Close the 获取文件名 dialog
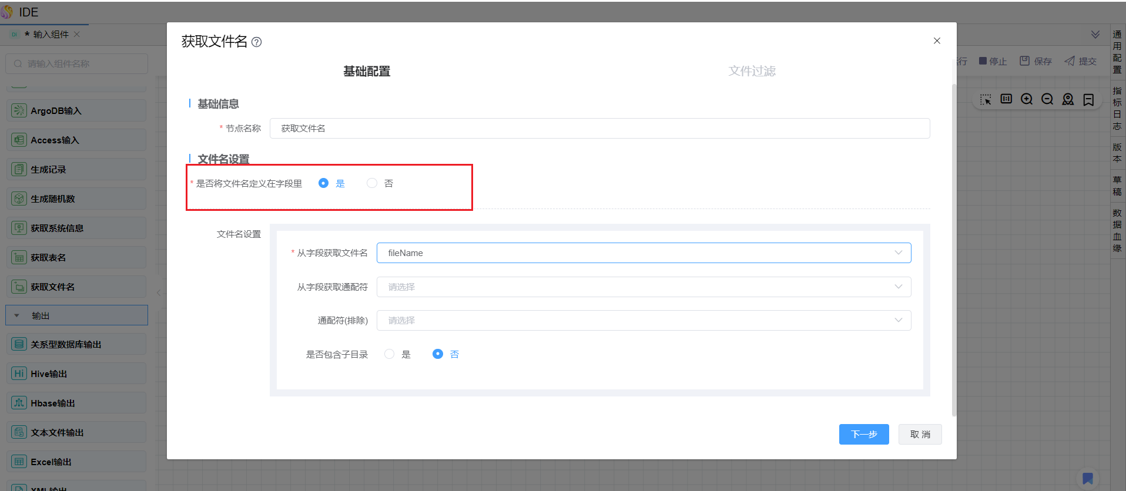Screen dimensions: 1126x491 point(937,41)
